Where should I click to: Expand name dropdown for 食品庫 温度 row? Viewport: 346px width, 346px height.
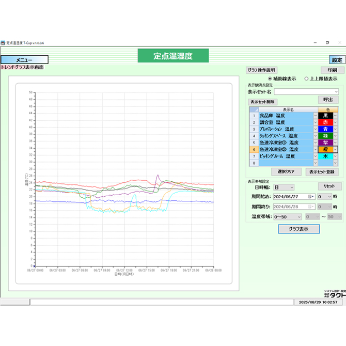(316, 115)
